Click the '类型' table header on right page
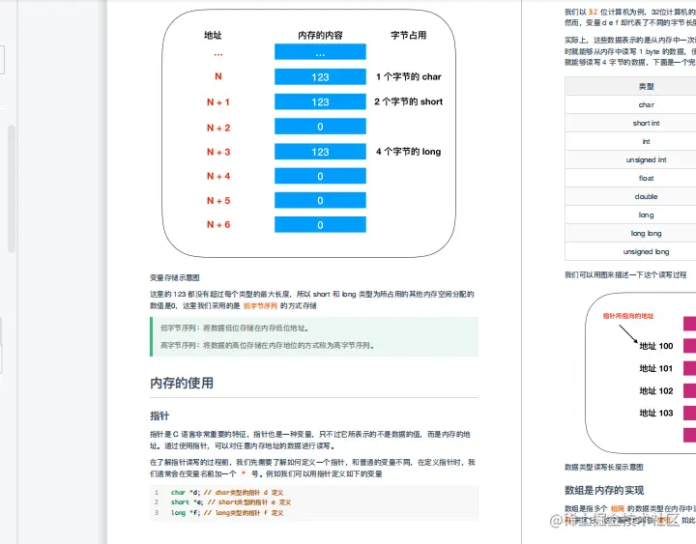696x544 pixels. (646, 86)
